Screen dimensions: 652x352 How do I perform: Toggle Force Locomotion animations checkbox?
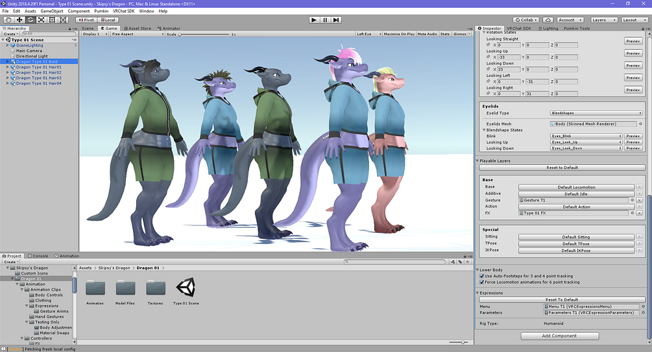tap(482, 282)
